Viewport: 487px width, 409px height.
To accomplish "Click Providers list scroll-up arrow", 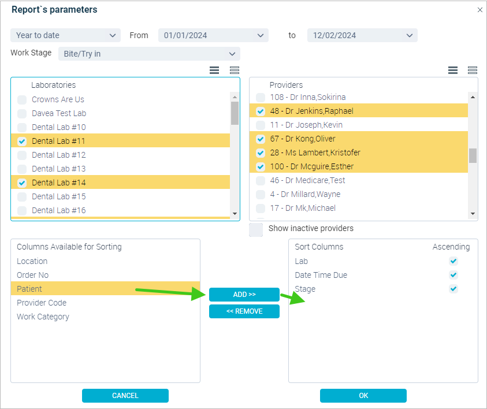I will click(473, 97).
